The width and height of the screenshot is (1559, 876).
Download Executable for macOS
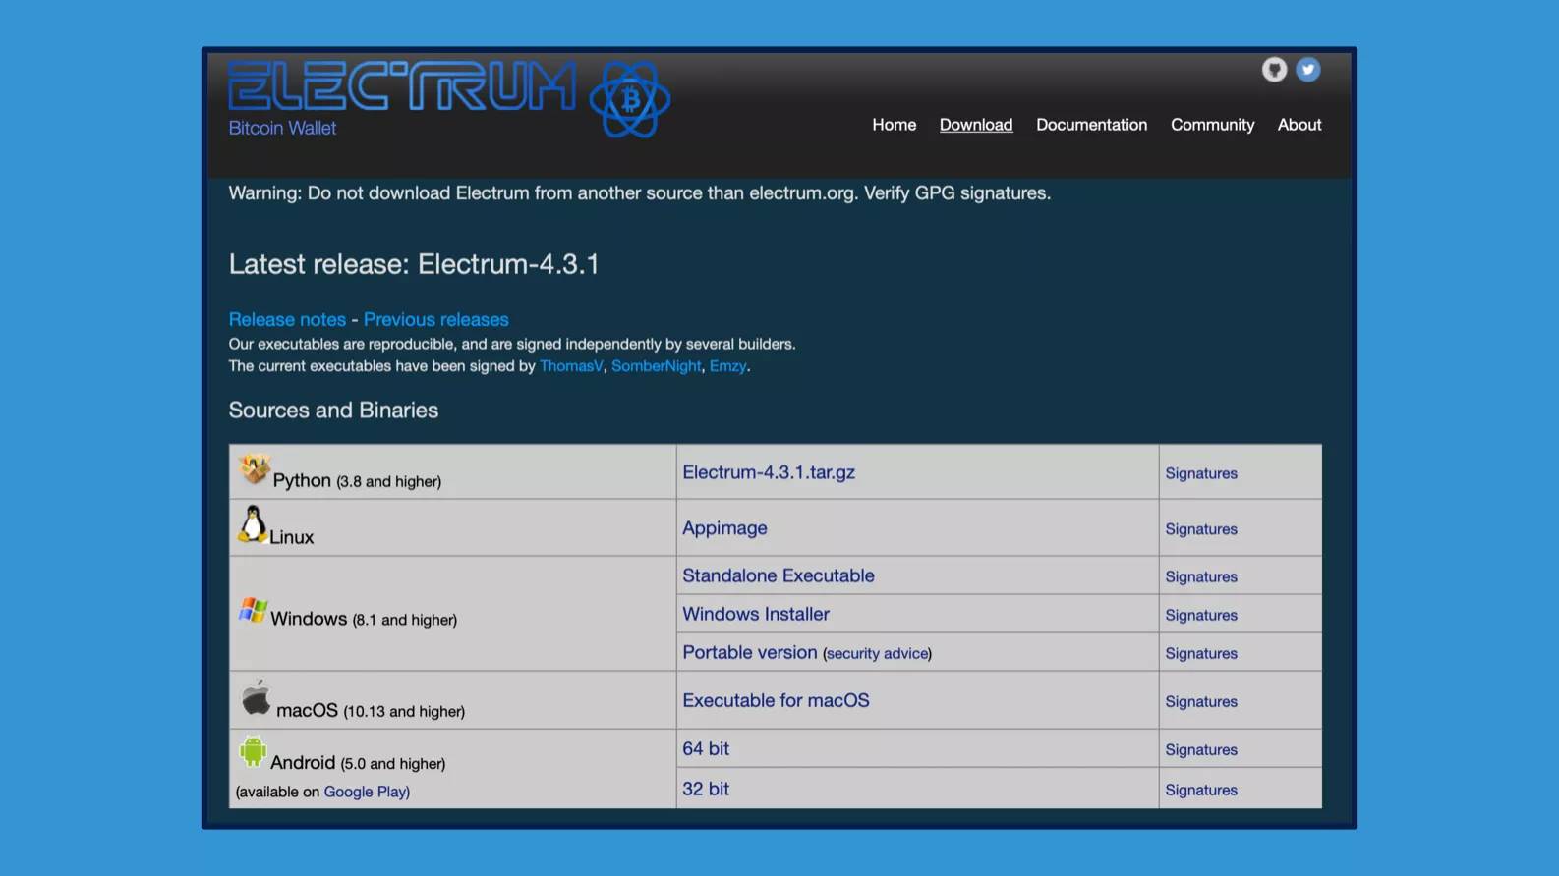(x=776, y=700)
